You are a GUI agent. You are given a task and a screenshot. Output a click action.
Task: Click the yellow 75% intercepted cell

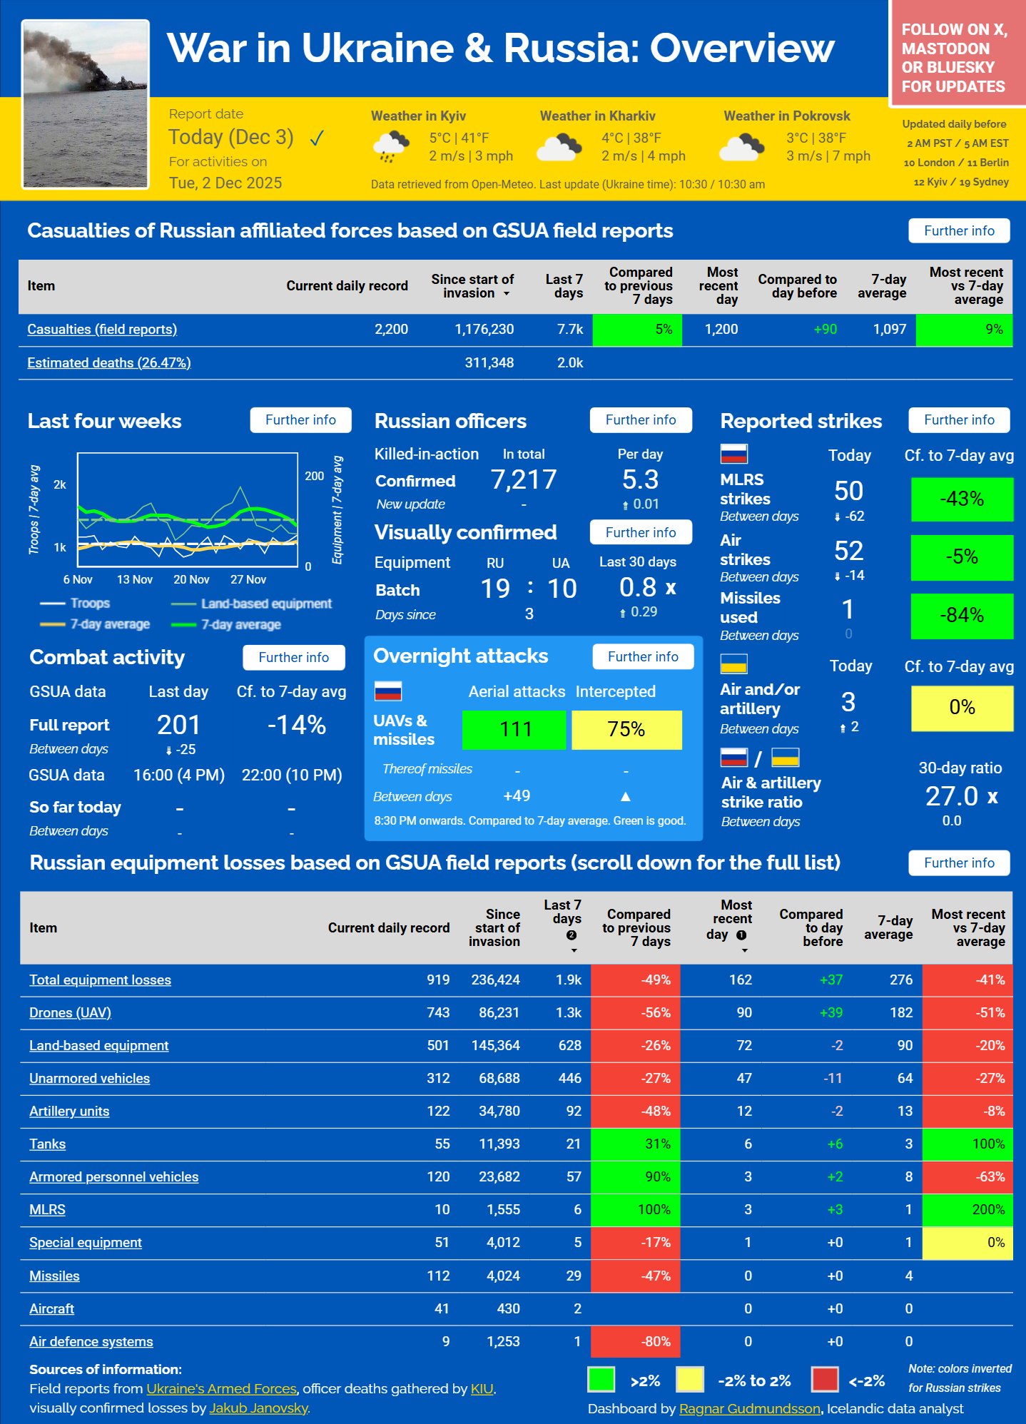tap(626, 729)
